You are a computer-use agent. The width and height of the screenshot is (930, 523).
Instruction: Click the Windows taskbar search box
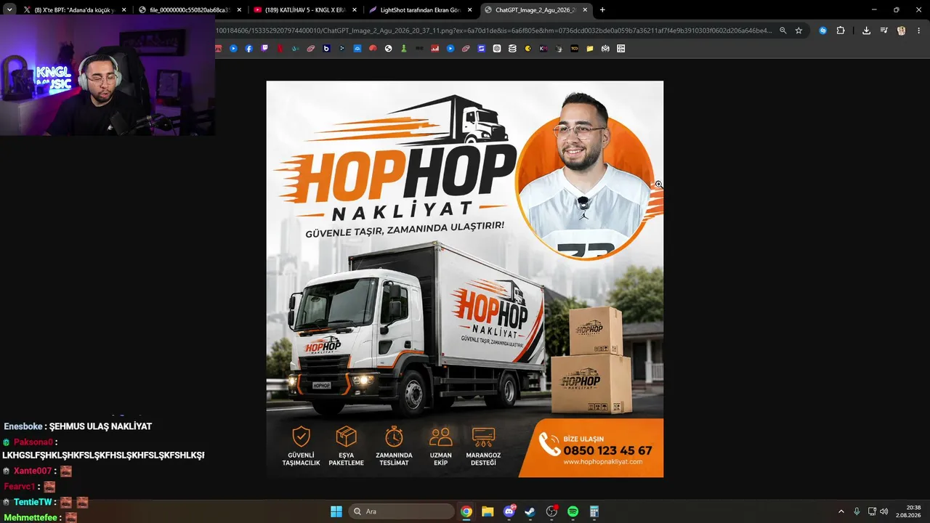click(401, 511)
